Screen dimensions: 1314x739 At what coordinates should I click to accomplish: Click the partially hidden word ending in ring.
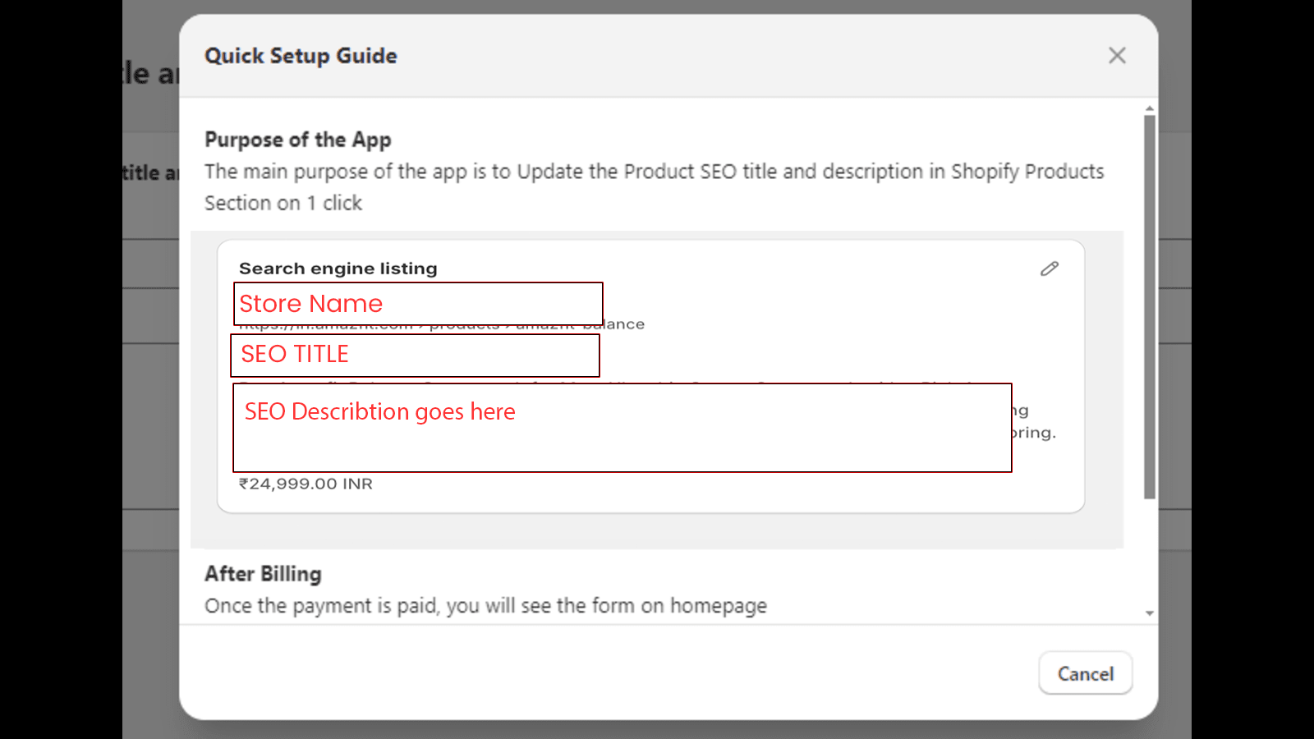(x=1035, y=433)
